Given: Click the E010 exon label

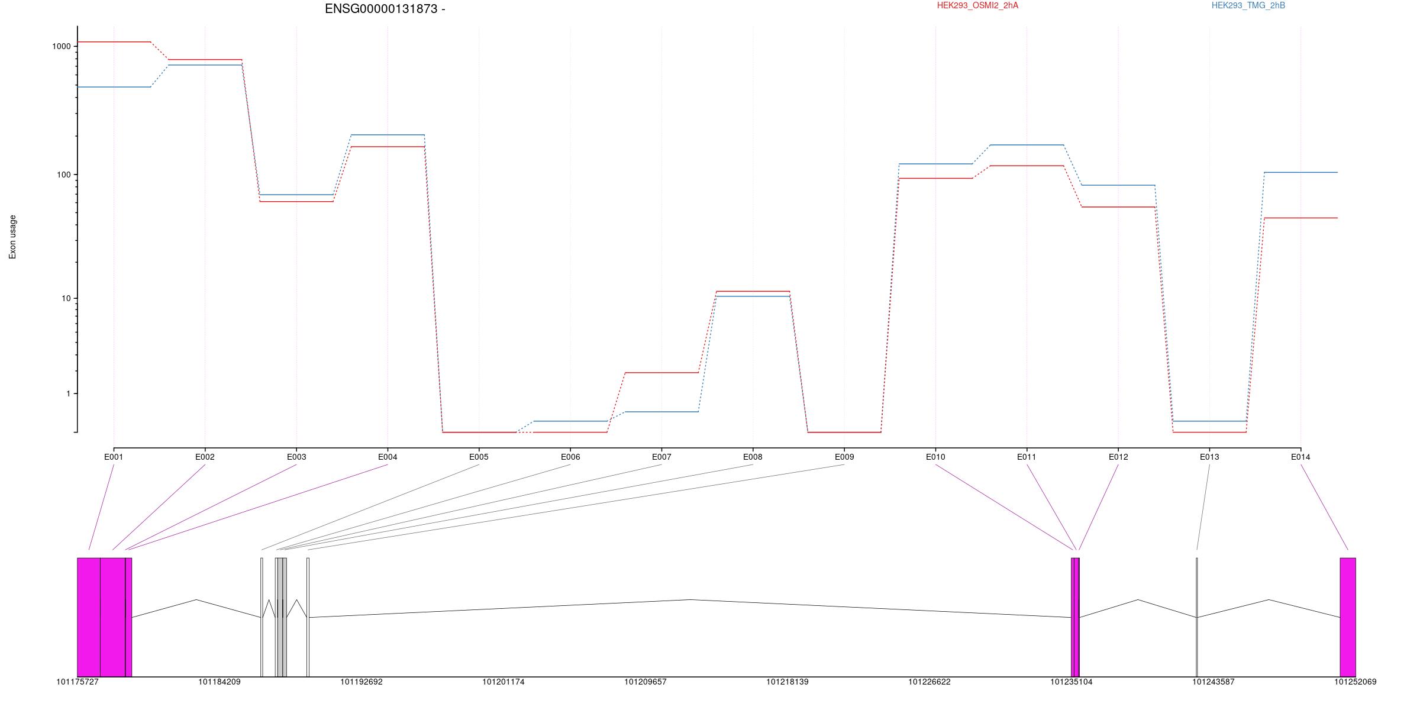Looking at the screenshot, I should [x=935, y=457].
